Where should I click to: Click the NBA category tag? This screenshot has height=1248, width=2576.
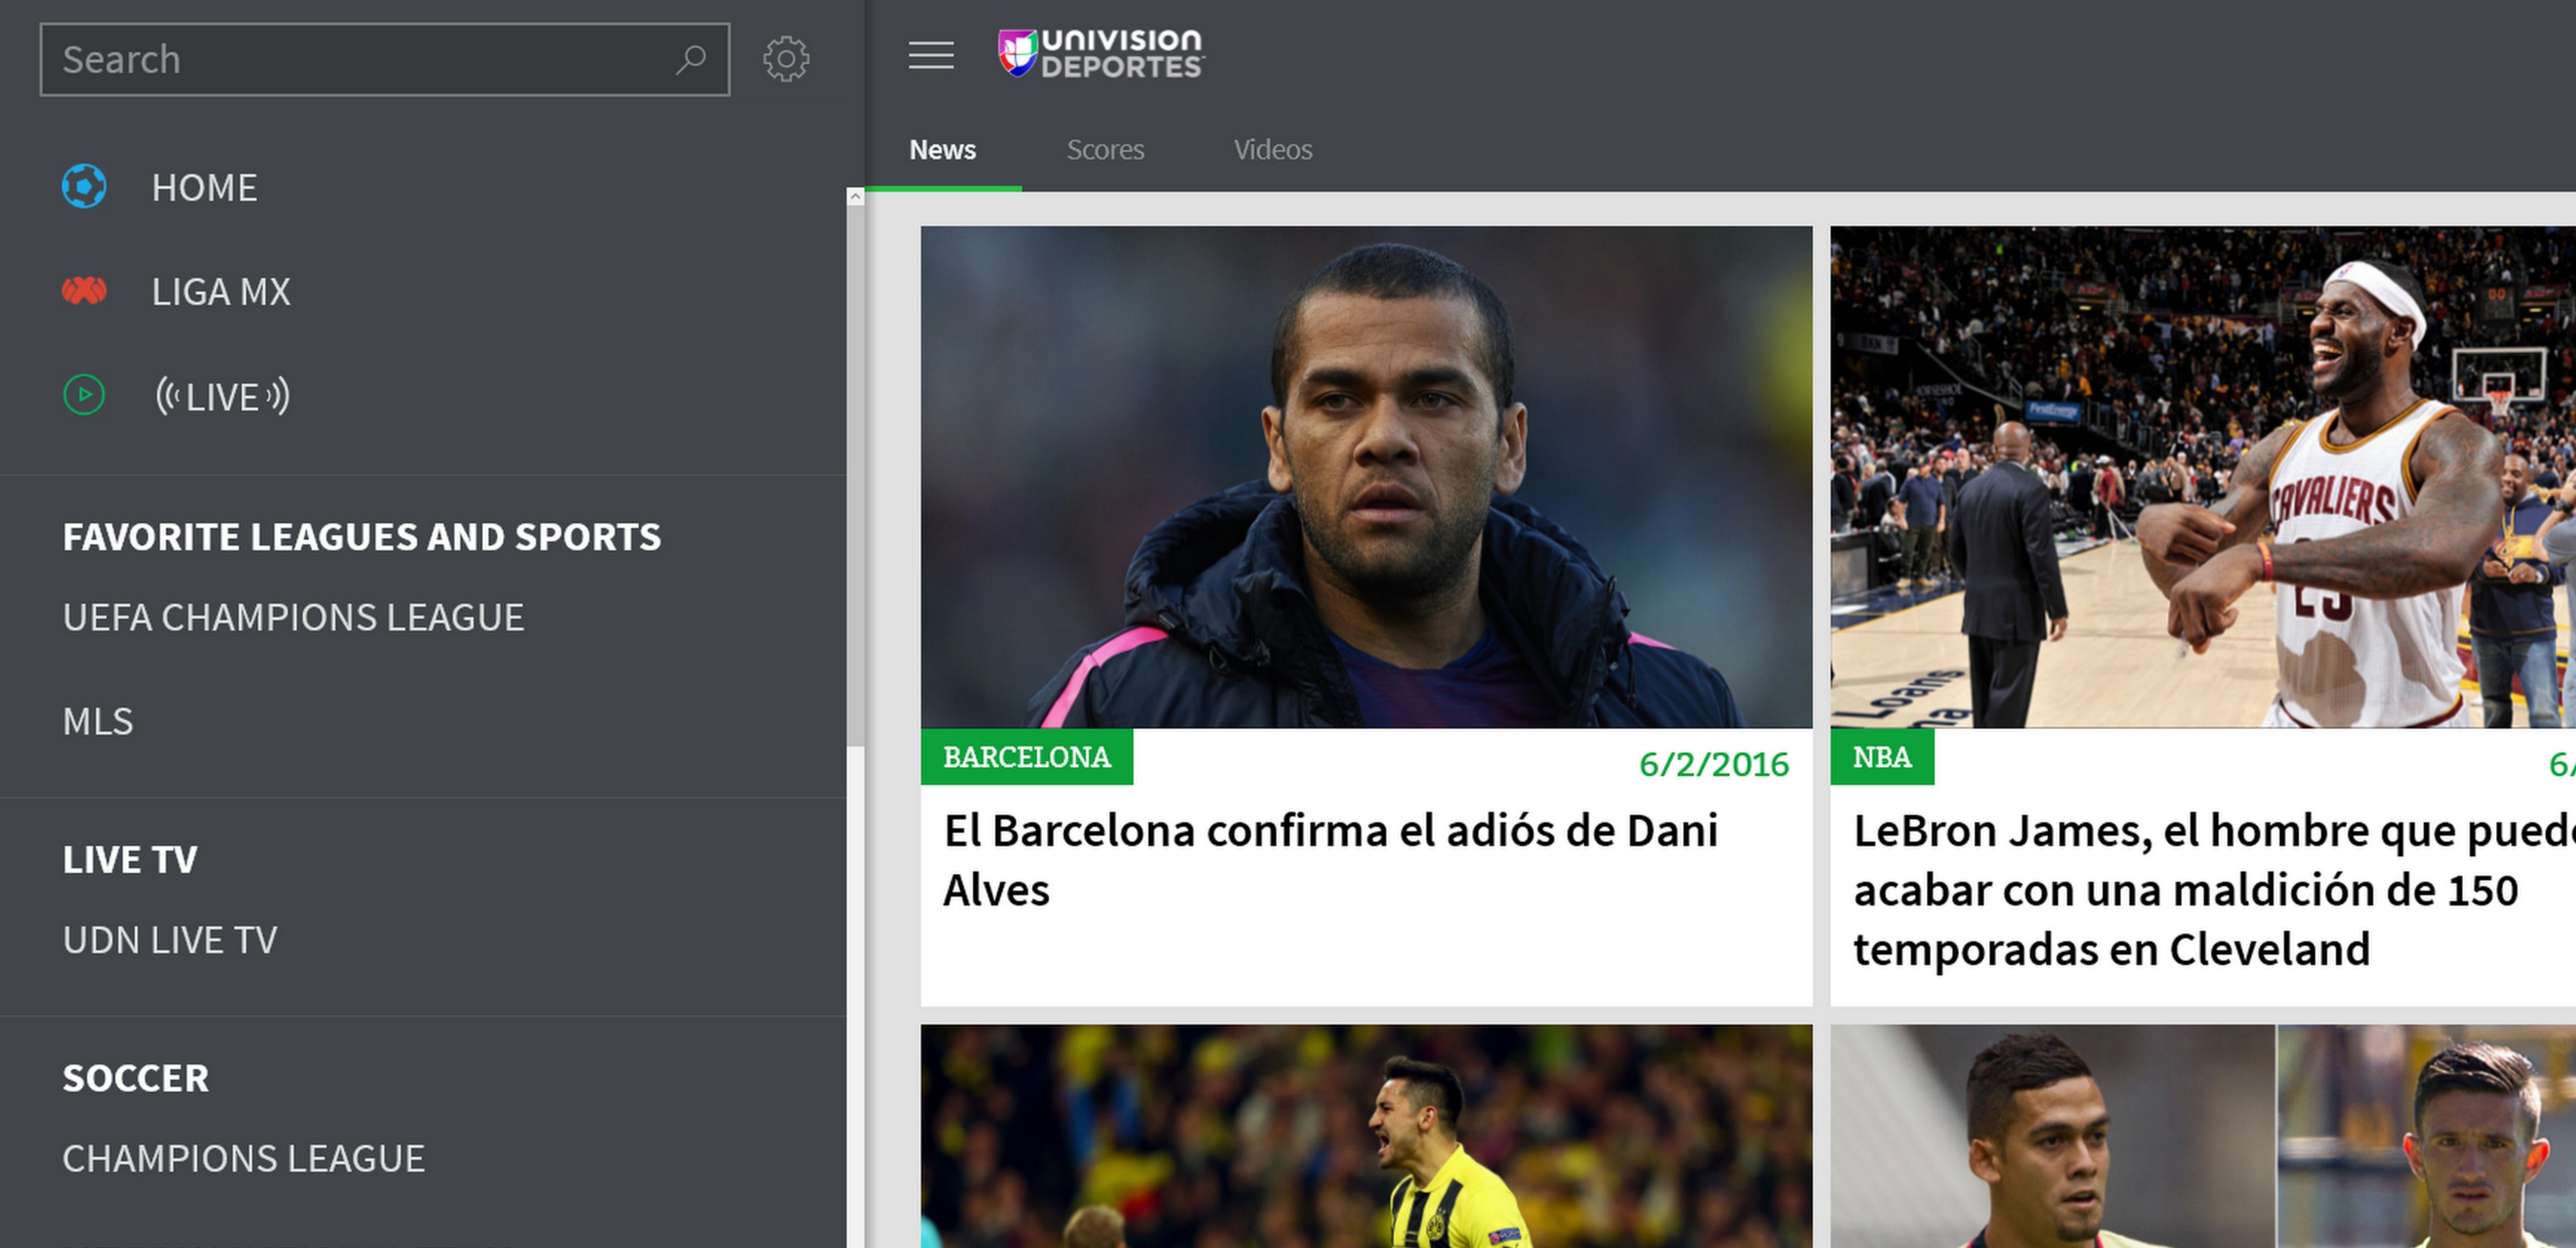tap(1882, 757)
